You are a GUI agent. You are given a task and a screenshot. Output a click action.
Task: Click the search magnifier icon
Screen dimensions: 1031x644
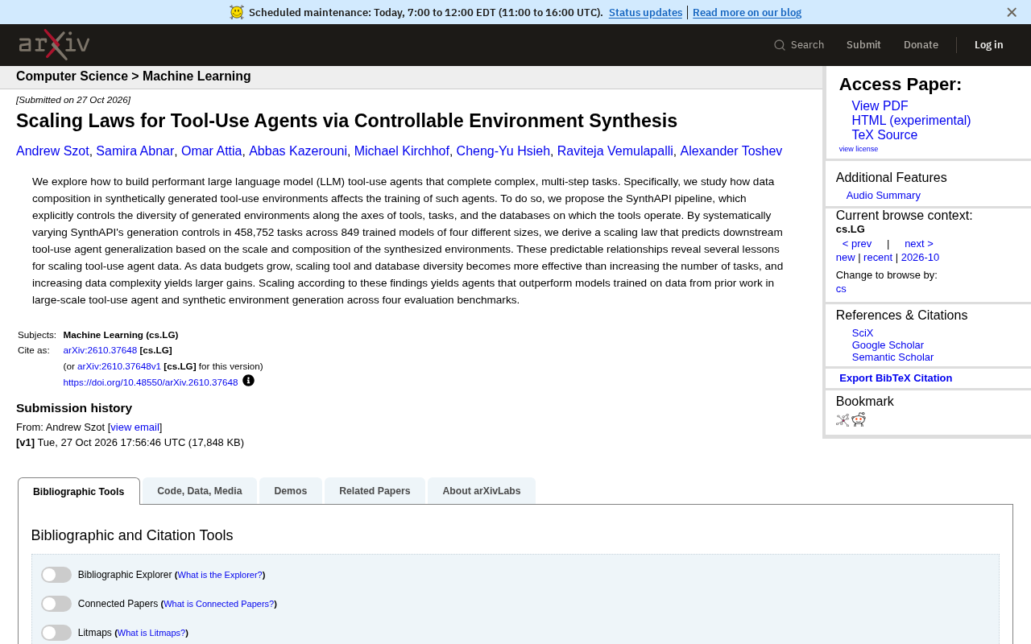coord(780,45)
